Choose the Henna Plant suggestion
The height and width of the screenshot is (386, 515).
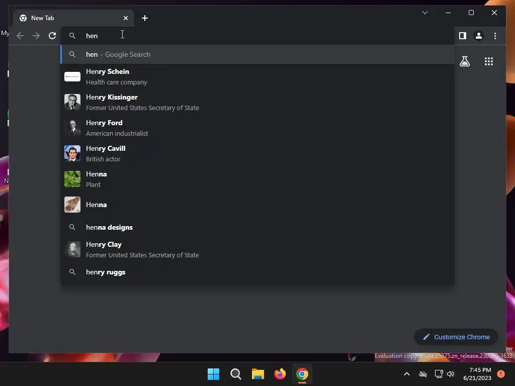tap(258, 179)
